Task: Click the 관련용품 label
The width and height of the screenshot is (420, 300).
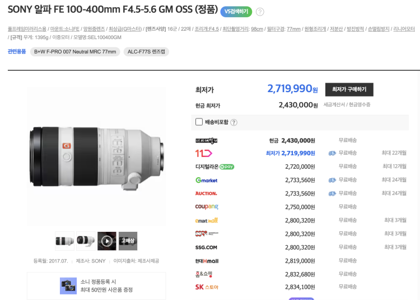Action: click(17, 51)
